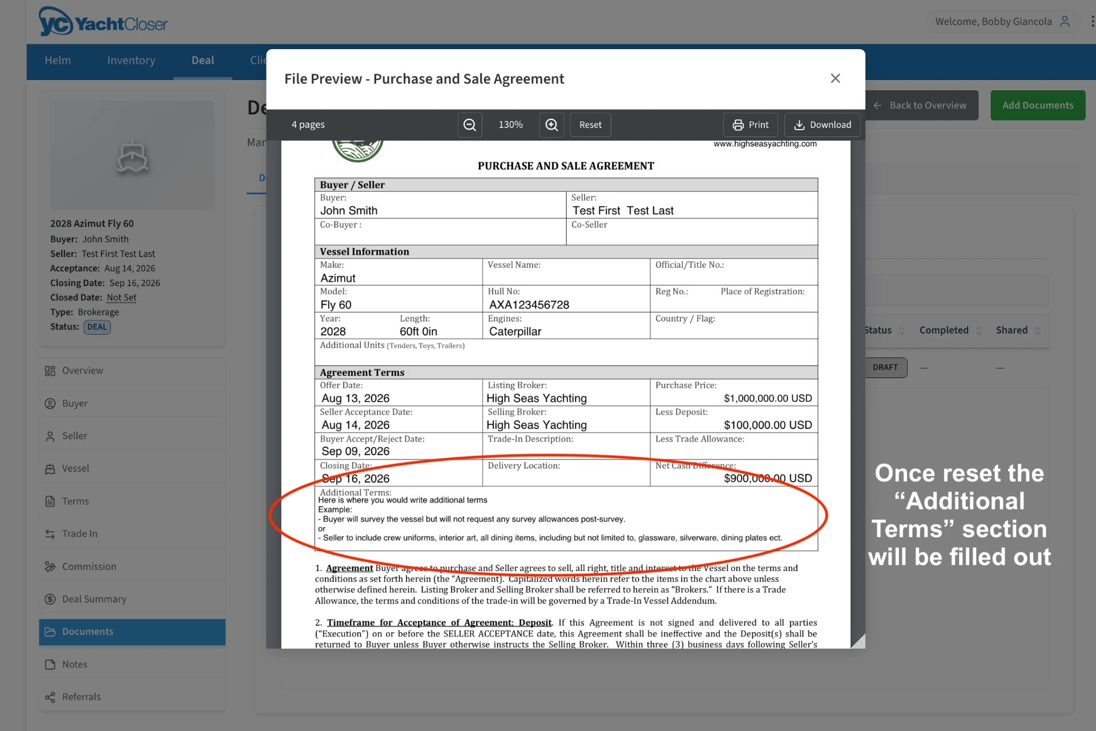This screenshot has height=731, width=1096.
Task: Click the DRAFT status badge
Action: 885,367
